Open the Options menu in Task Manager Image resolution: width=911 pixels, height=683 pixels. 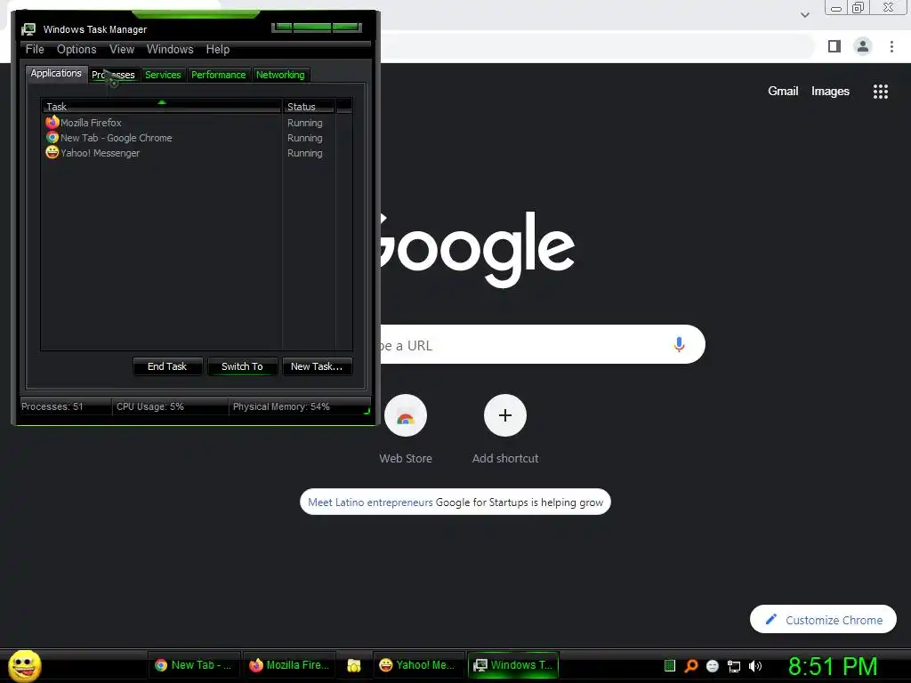coord(77,50)
